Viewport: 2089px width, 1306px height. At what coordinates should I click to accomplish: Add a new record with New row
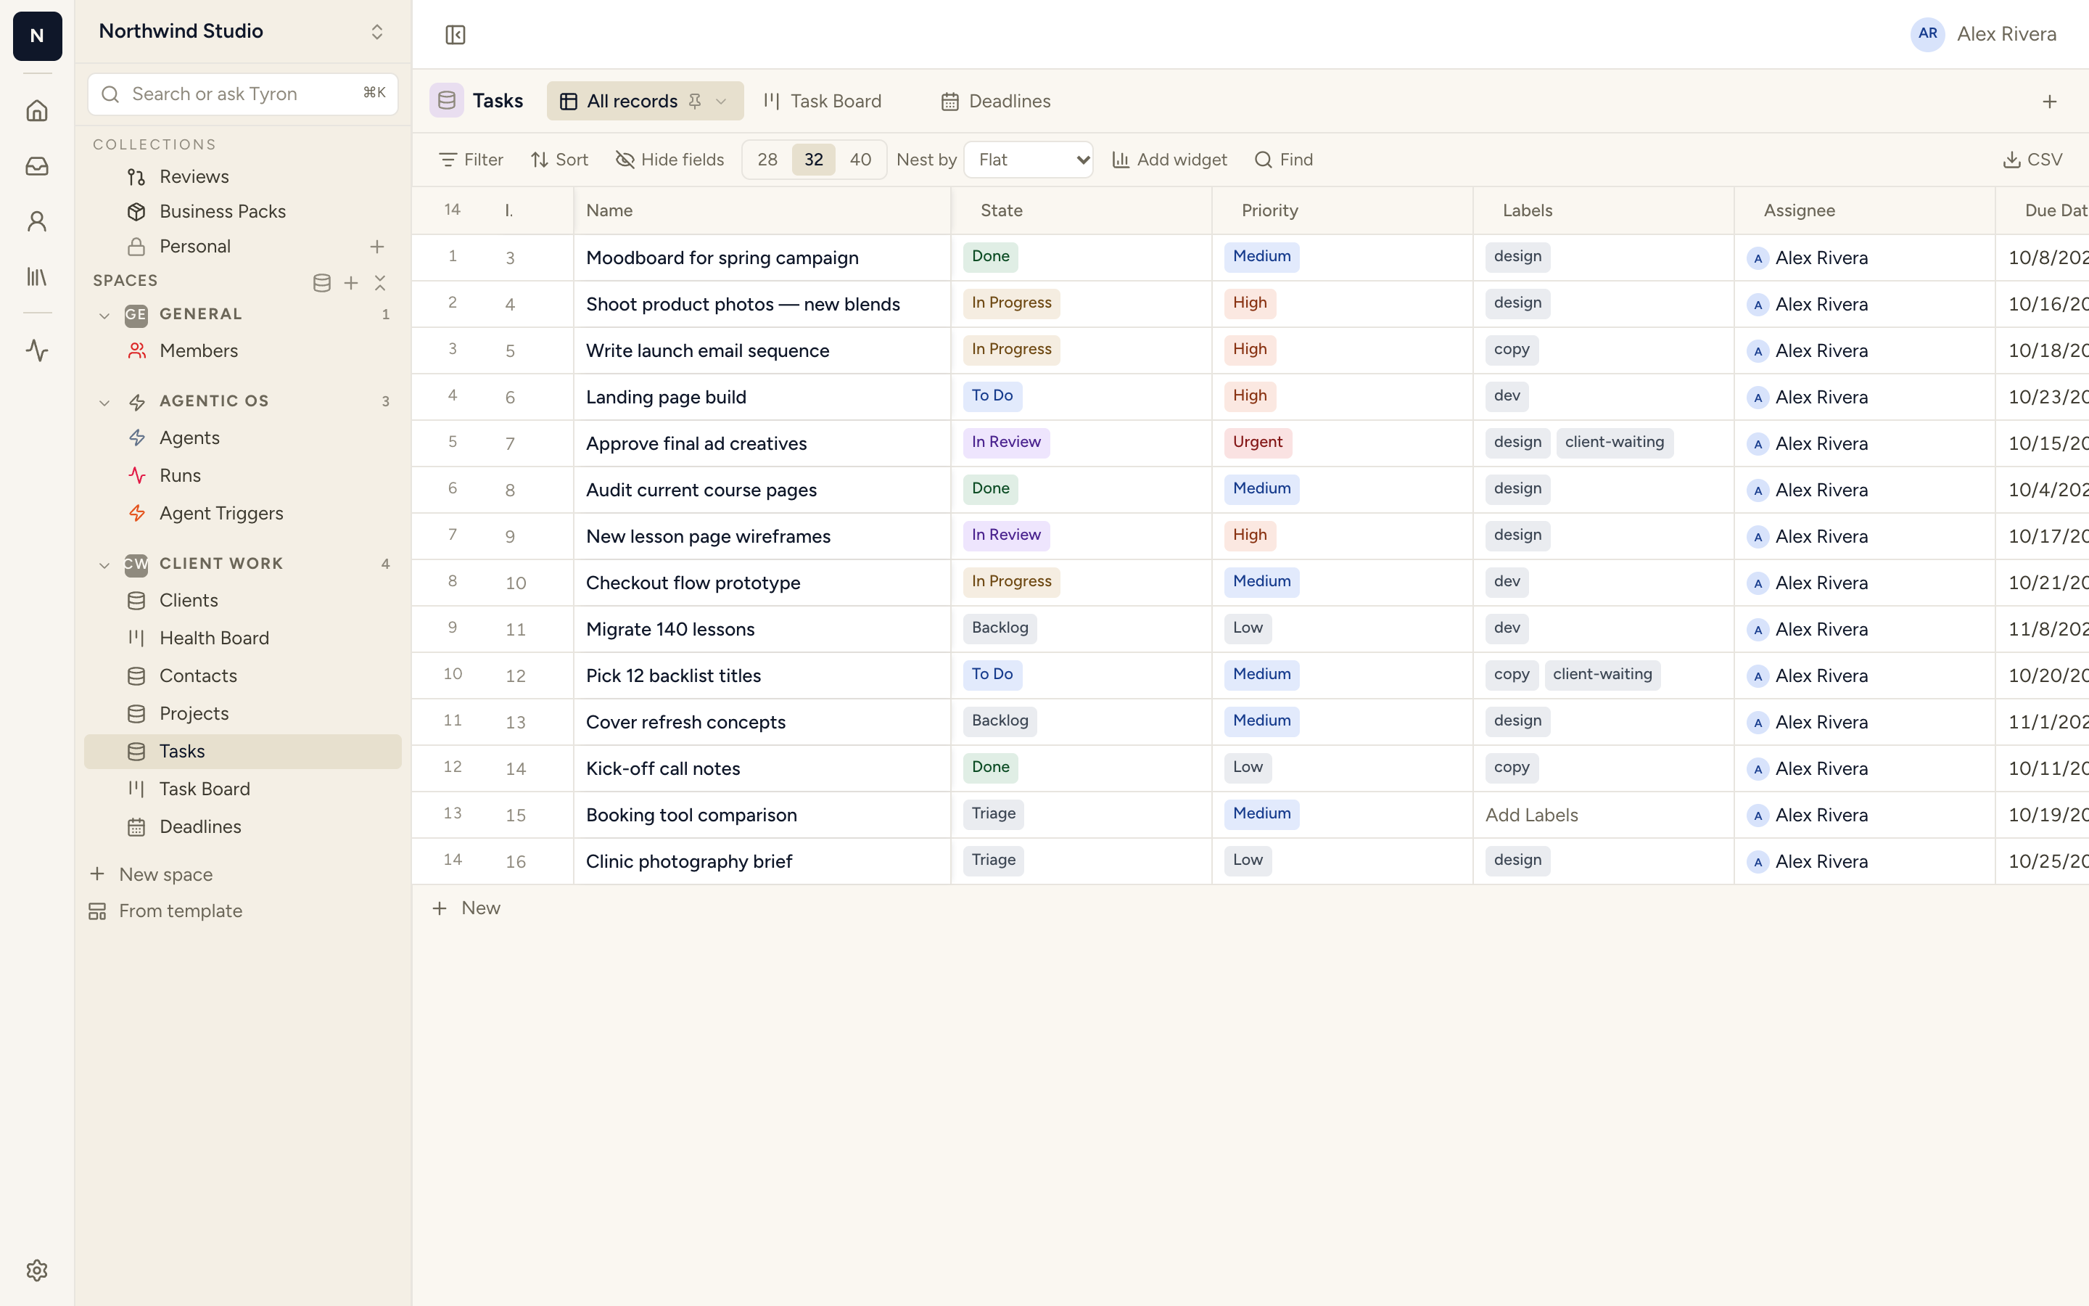466,908
